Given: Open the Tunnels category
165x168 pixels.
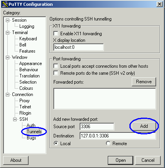Looking at the screenshot, I should (34, 132).
